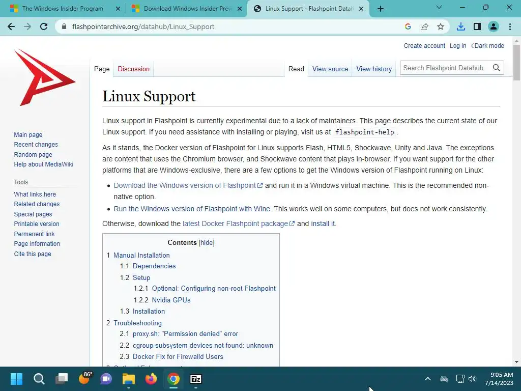Jump to Troubleshooting section
521x391 pixels.
(x=137, y=323)
